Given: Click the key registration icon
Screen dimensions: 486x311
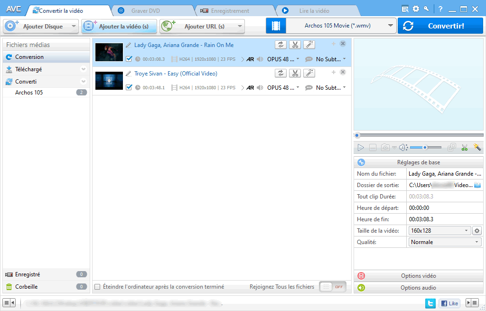Looking at the screenshot, I should click(427, 9).
